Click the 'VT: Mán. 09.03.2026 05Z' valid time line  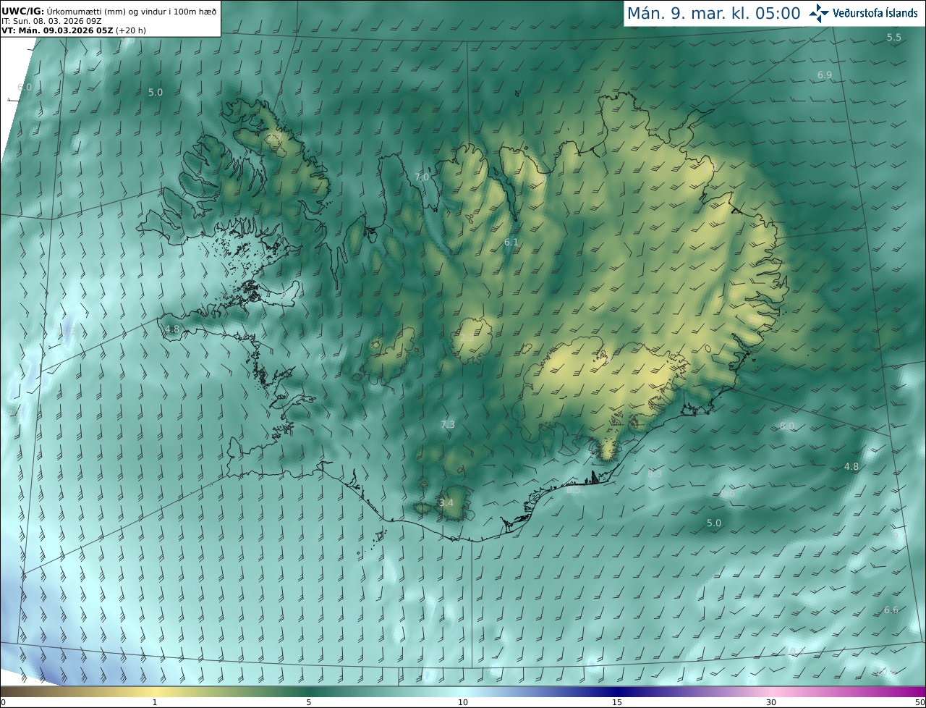74,30
